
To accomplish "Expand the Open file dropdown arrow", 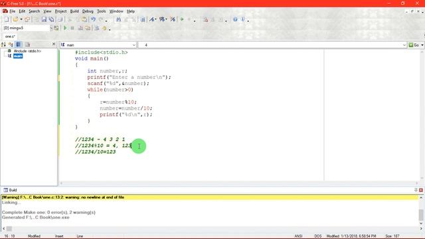I will 21,19.
